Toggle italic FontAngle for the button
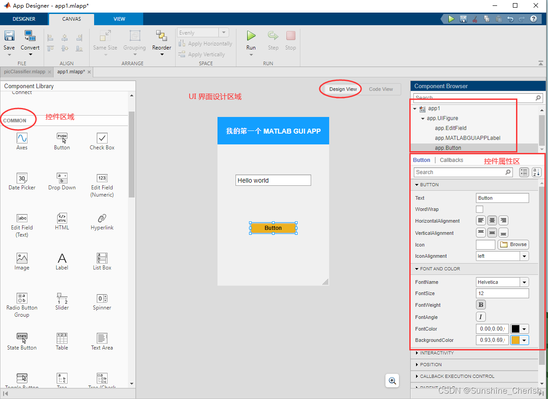Screen dimensions: 548x399 point(480,317)
